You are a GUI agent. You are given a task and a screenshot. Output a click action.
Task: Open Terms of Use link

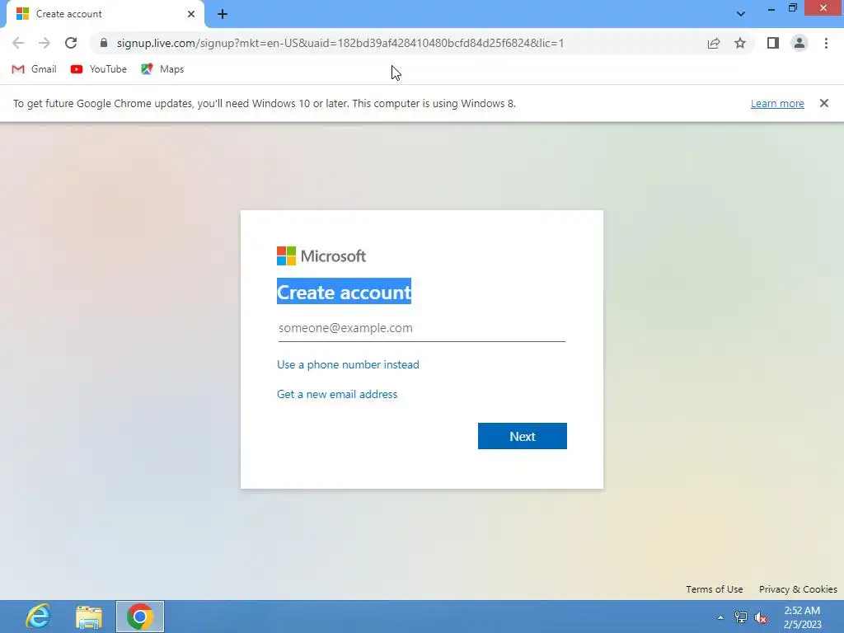tap(715, 589)
